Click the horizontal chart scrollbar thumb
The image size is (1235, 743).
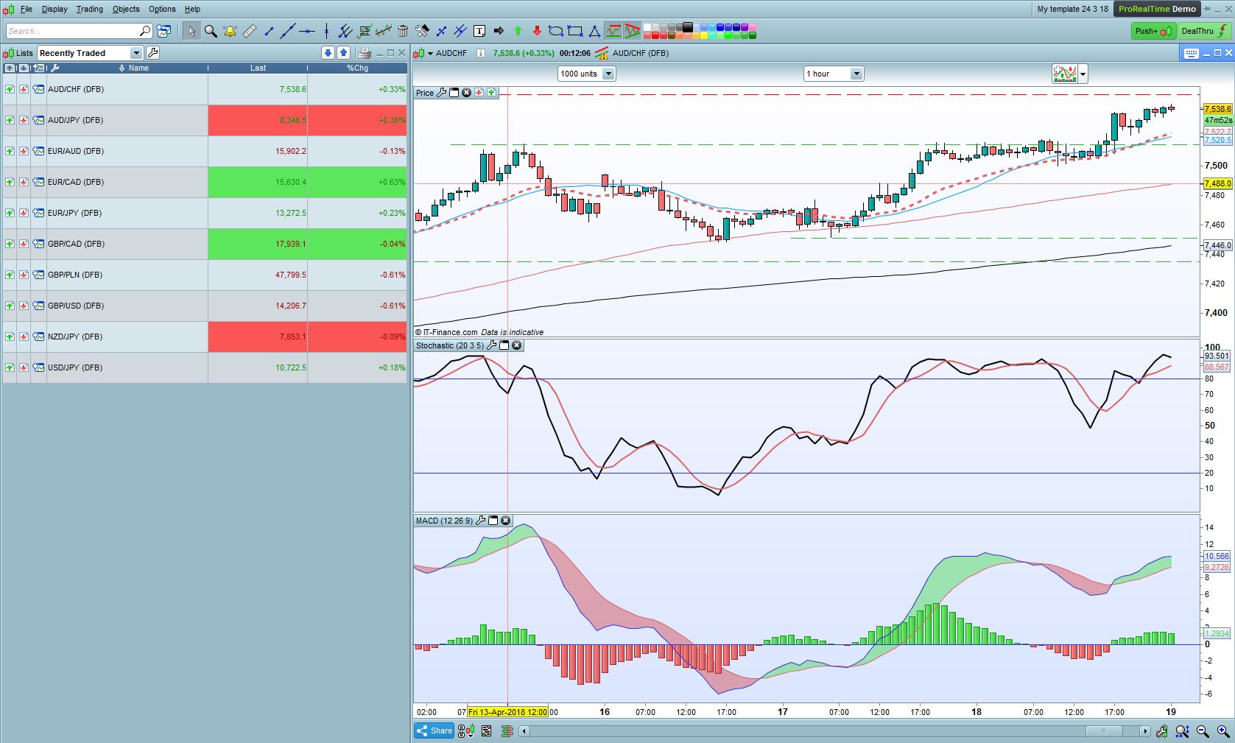point(1103,731)
